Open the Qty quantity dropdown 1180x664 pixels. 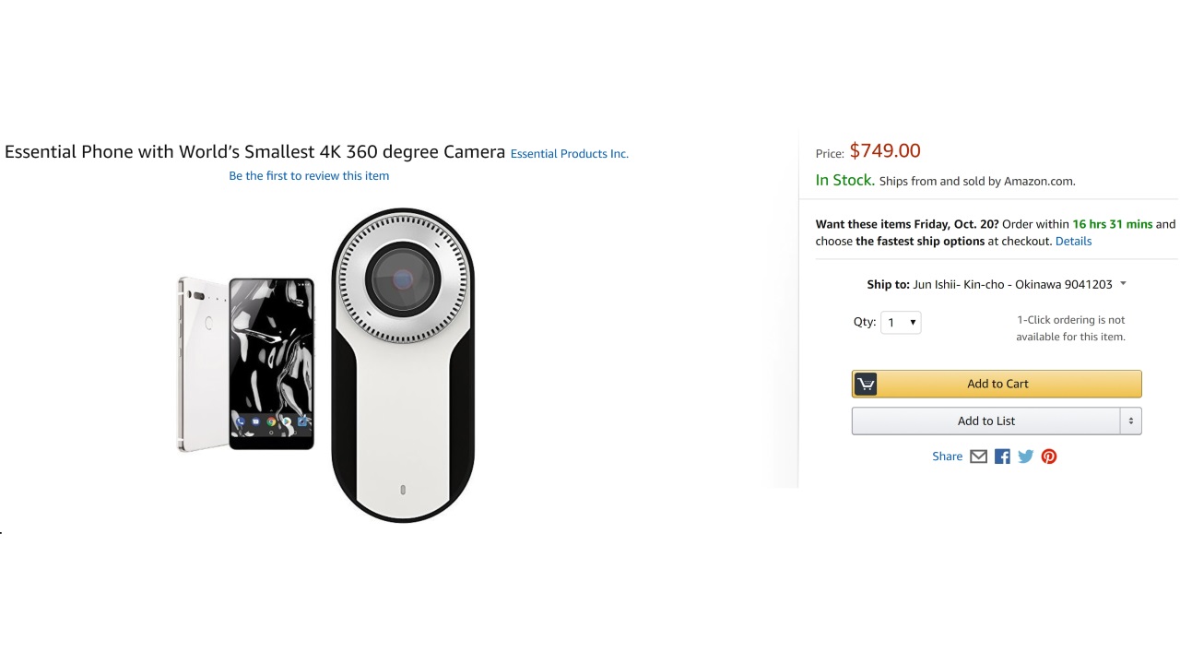pos(901,323)
